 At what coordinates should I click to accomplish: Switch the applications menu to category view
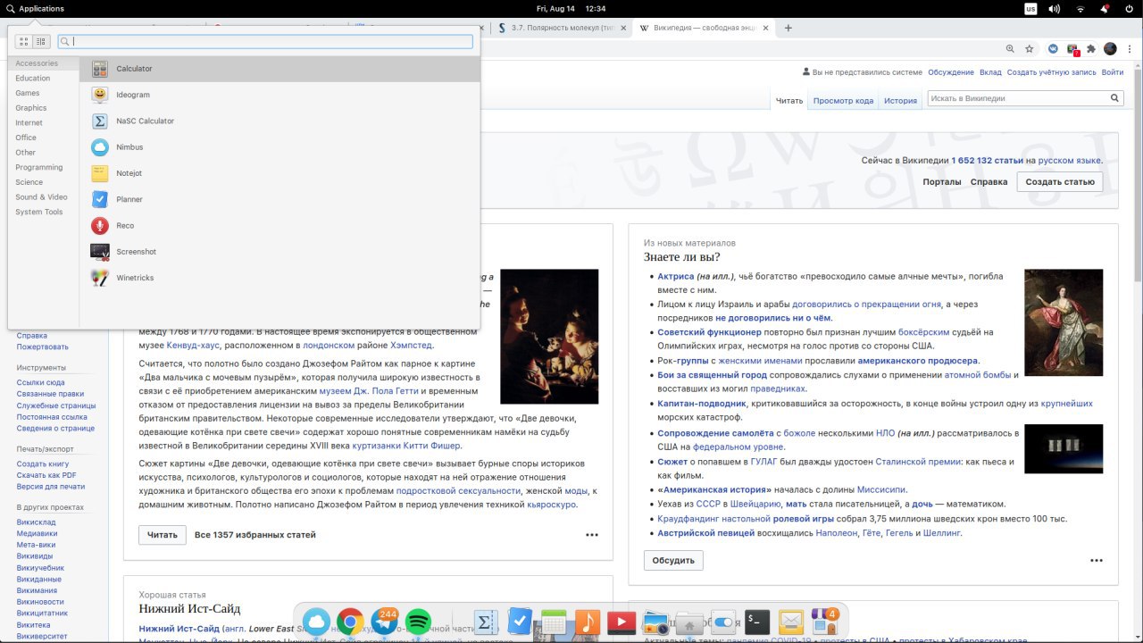41,41
